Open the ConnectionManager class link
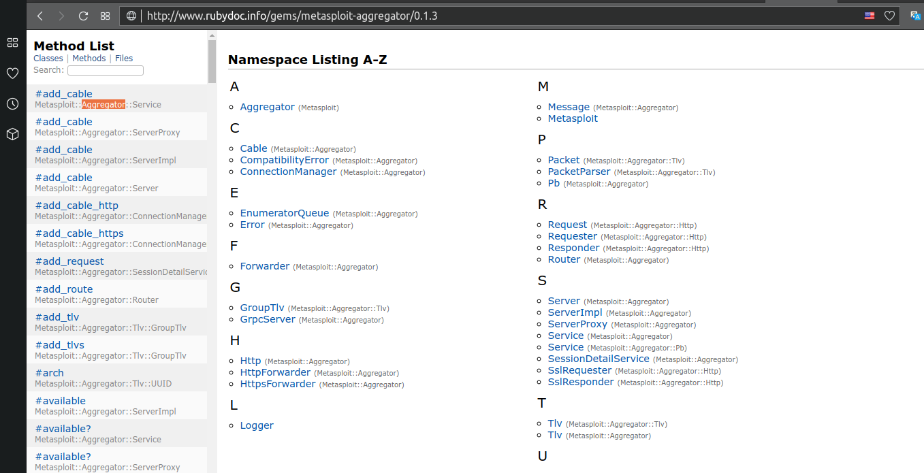The image size is (924, 473). click(288, 172)
